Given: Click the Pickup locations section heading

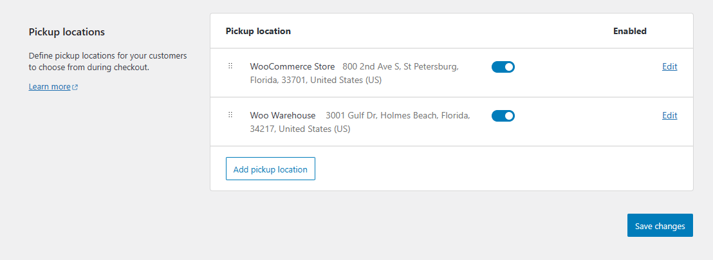Looking at the screenshot, I should coord(67,32).
